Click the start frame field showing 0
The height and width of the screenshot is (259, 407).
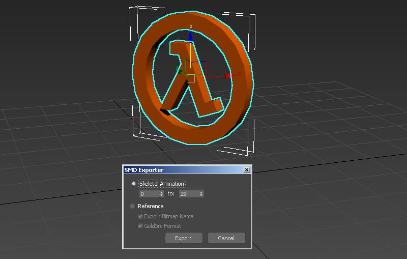pos(149,194)
